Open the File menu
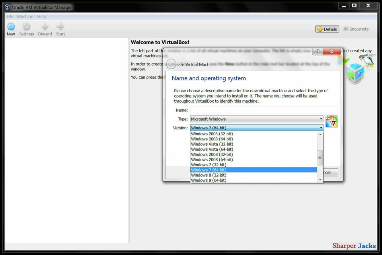382x255 pixels. tap(9, 16)
